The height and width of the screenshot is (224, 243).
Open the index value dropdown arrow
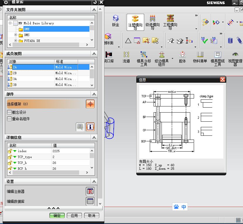15,151
